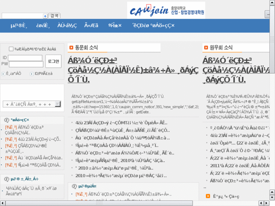Click the vertical scrollbar thumb
Viewport: 275px width, 206px height.
click(x=272, y=39)
